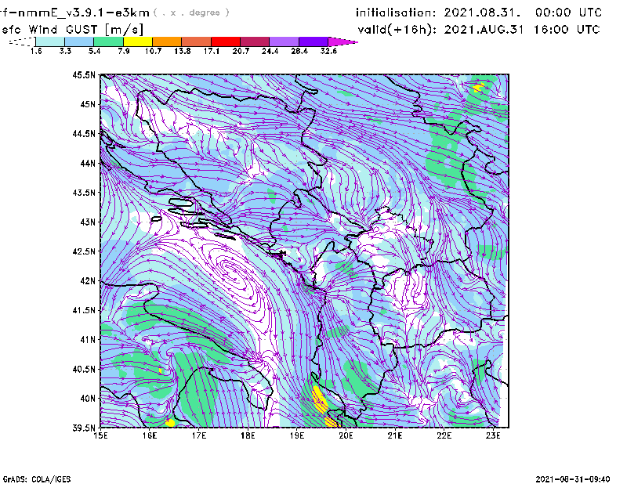The image size is (627, 484).
Task: Click the 'GrADS: COLA/IGES' credit text
Action: point(37,479)
